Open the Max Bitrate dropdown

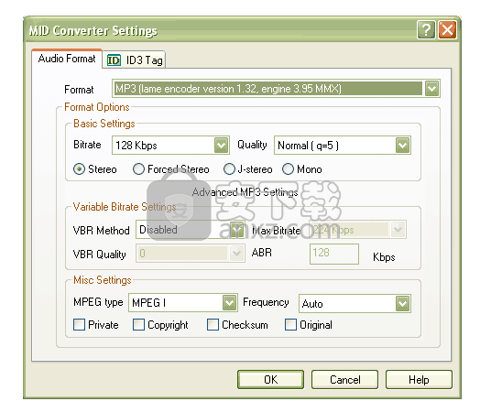(x=398, y=230)
